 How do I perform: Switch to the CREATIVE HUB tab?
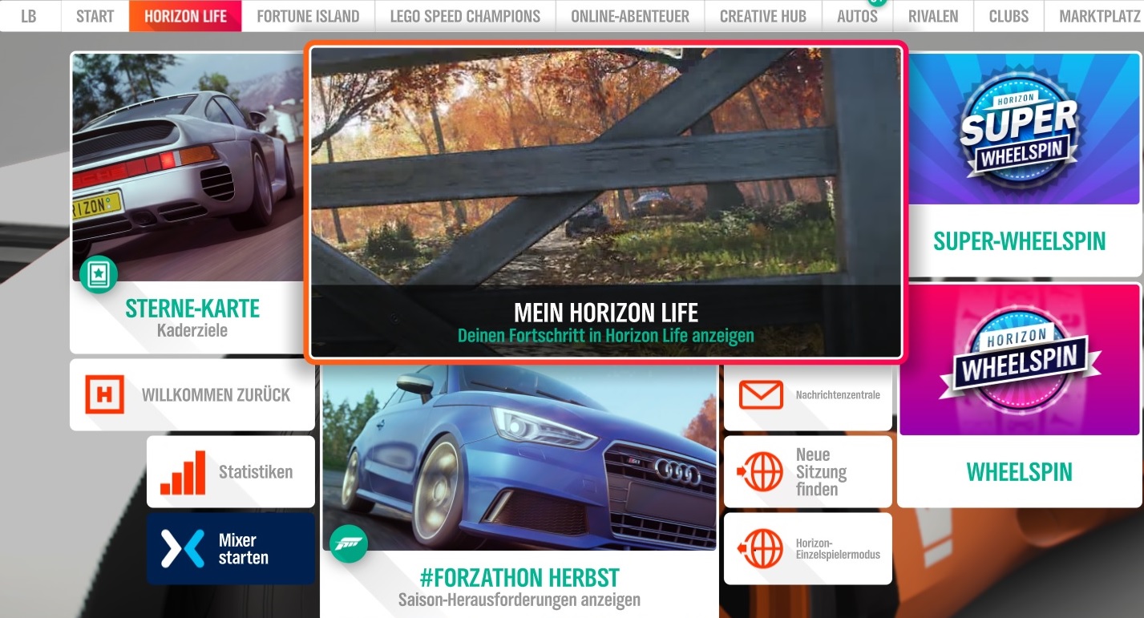[x=763, y=16]
